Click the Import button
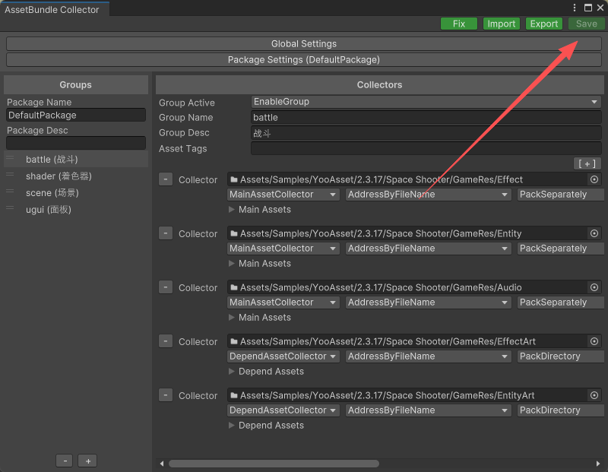This screenshot has height=472, width=608. point(501,24)
